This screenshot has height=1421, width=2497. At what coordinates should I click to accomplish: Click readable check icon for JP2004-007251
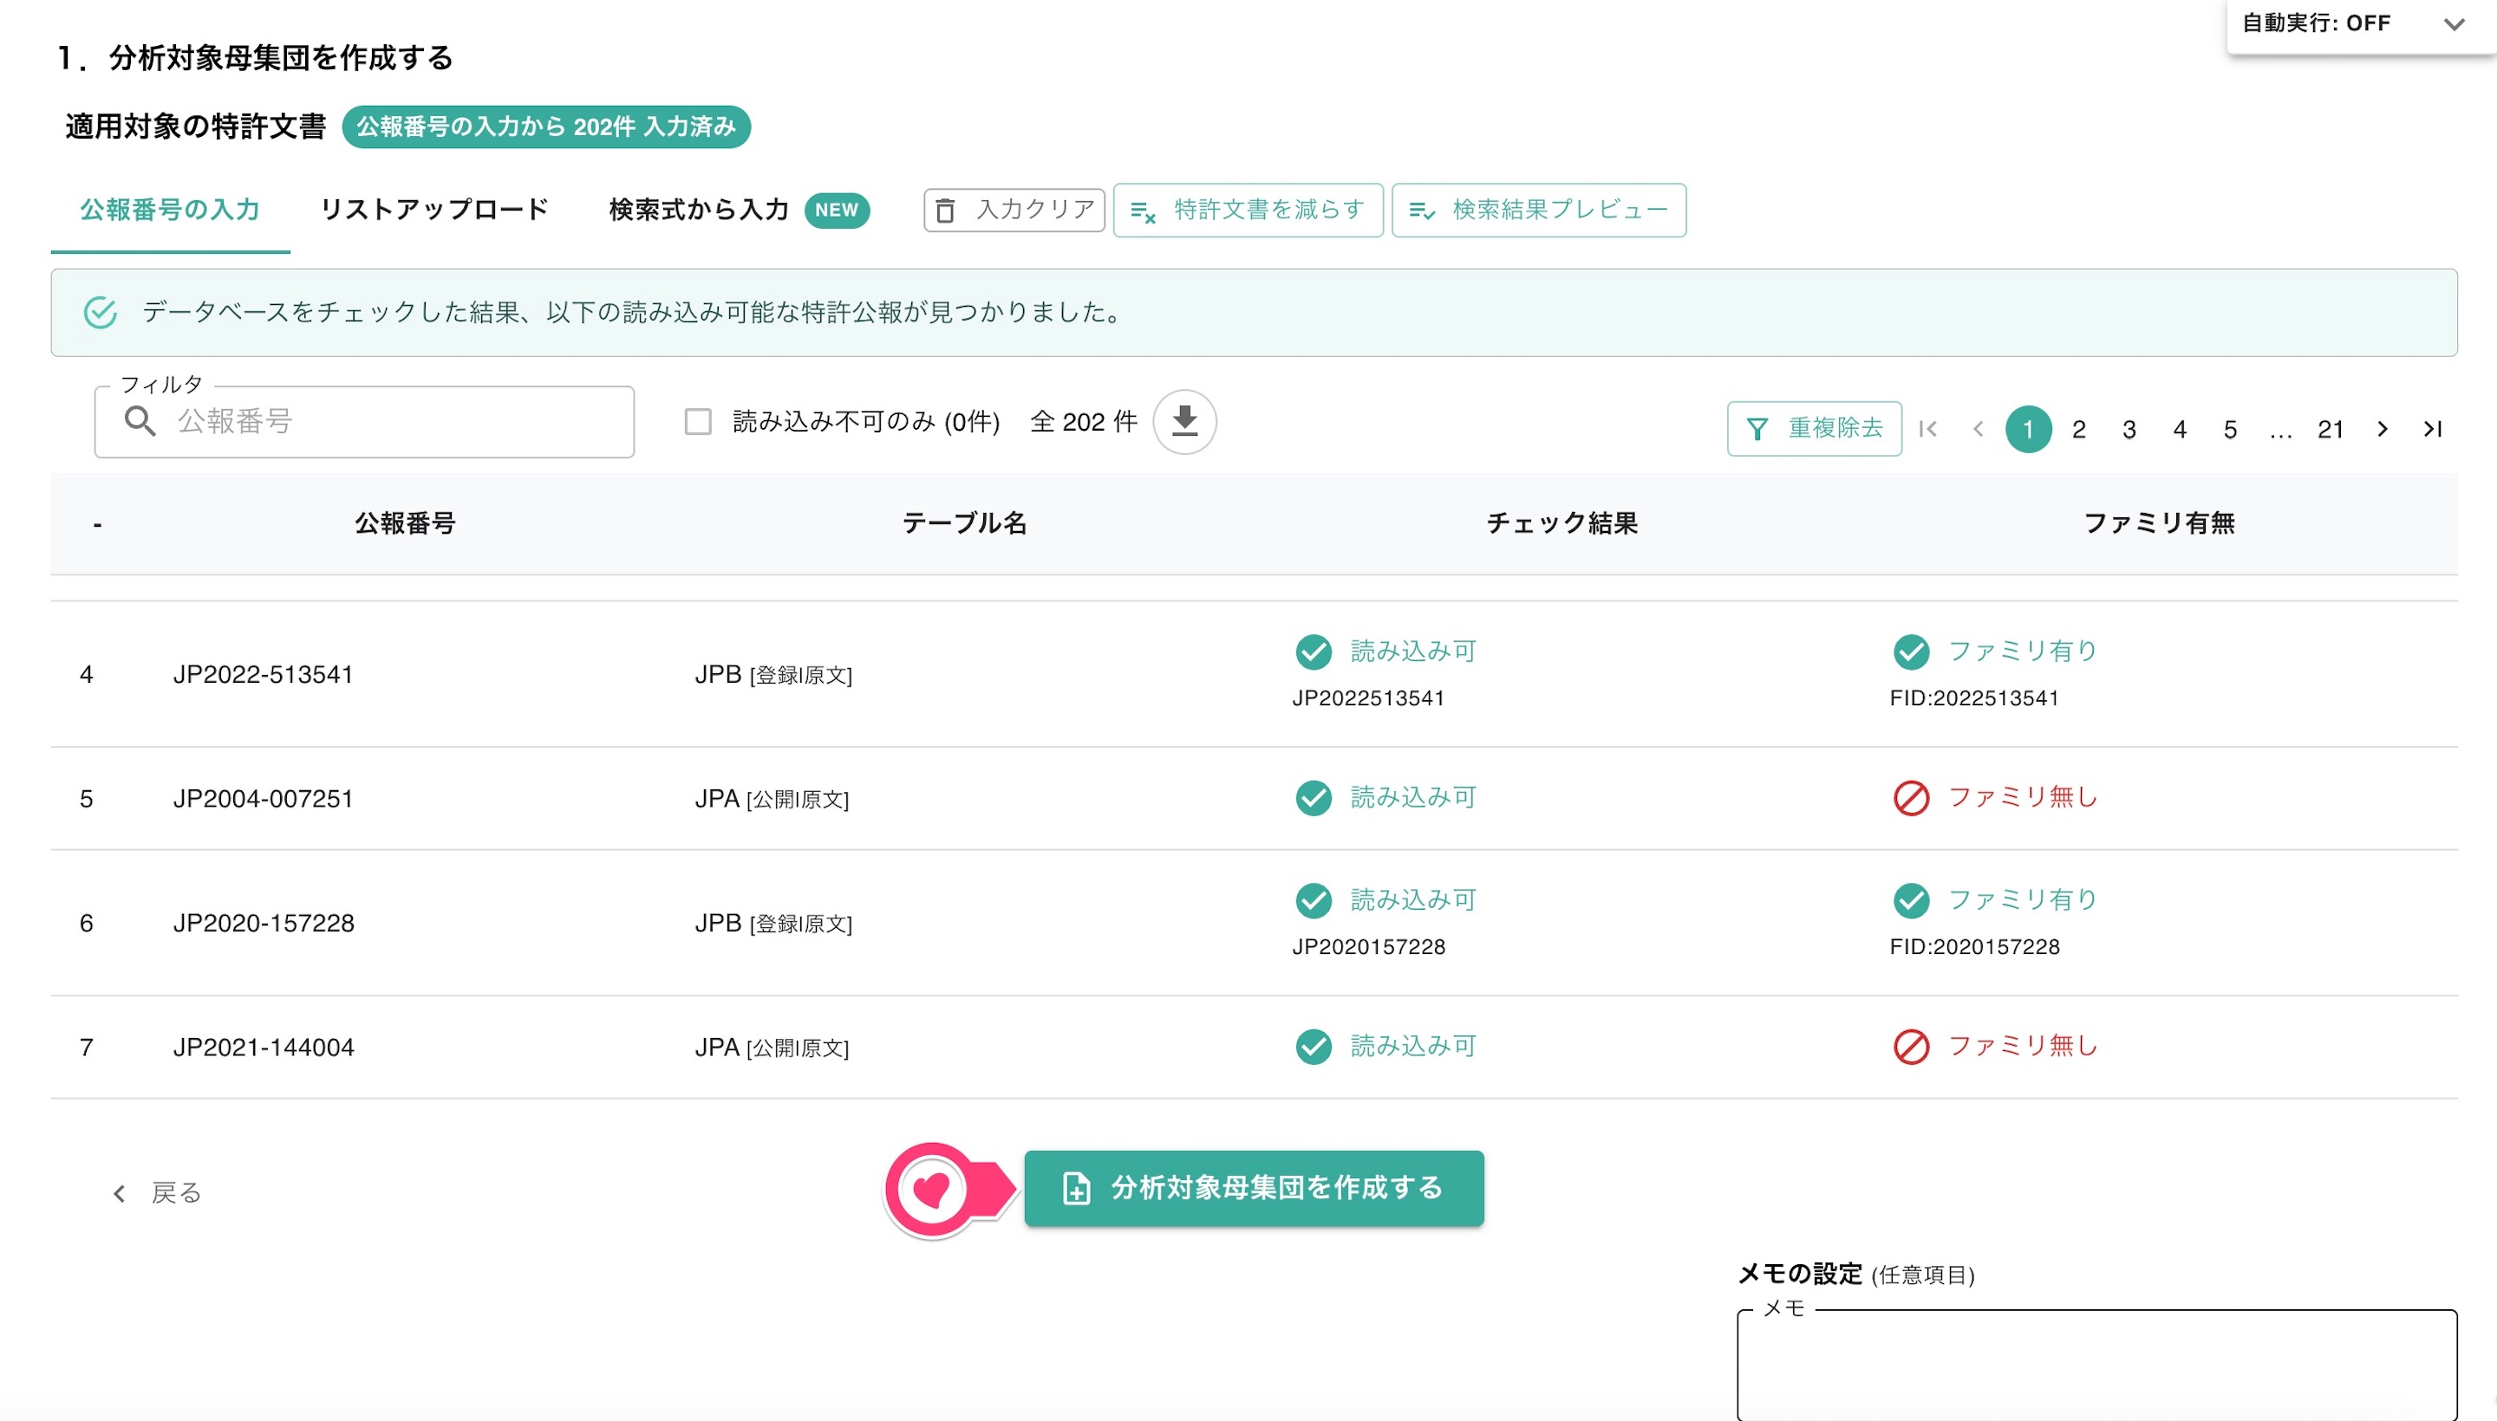tap(1314, 798)
